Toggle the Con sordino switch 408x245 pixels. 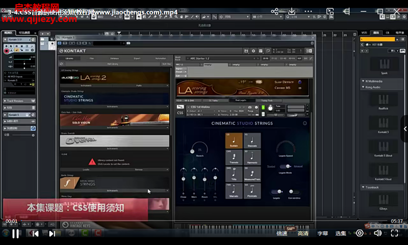294,192
